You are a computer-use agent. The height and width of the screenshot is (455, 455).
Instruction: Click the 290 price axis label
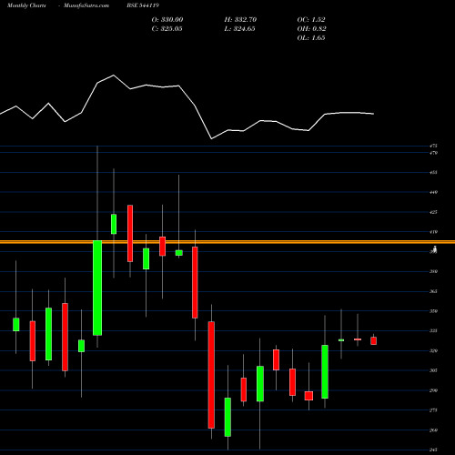click(433, 390)
